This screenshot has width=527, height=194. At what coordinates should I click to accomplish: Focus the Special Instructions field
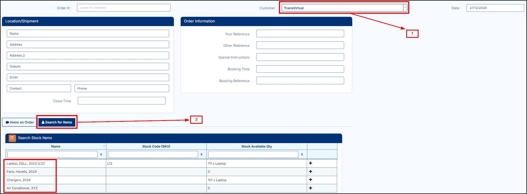pos(300,57)
